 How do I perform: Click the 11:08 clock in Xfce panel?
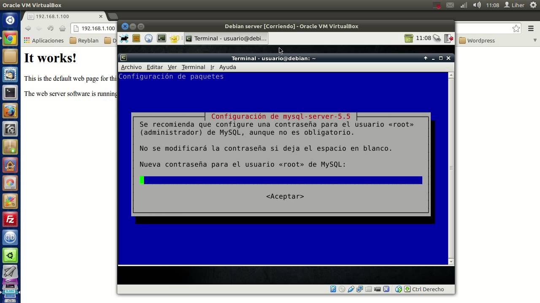coord(424,38)
